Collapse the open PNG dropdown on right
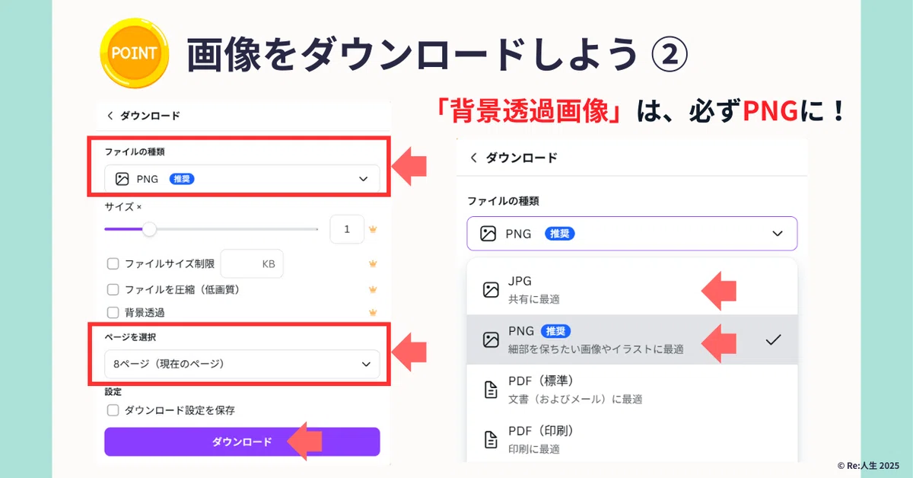 [632, 234]
